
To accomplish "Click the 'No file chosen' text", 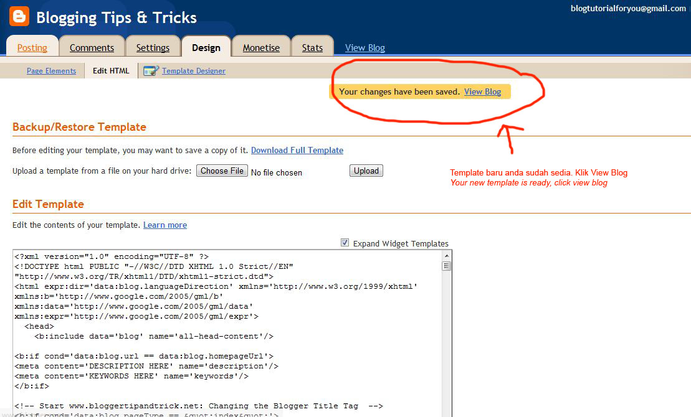I will pyautogui.click(x=276, y=172).
